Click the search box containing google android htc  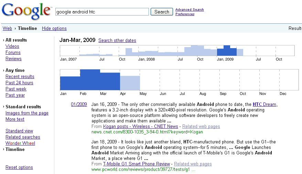click(x=102, y=12)
